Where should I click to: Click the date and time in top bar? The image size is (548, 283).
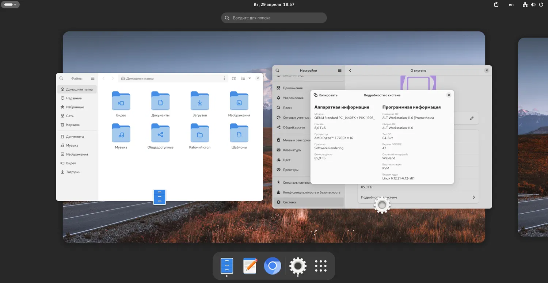274,5
